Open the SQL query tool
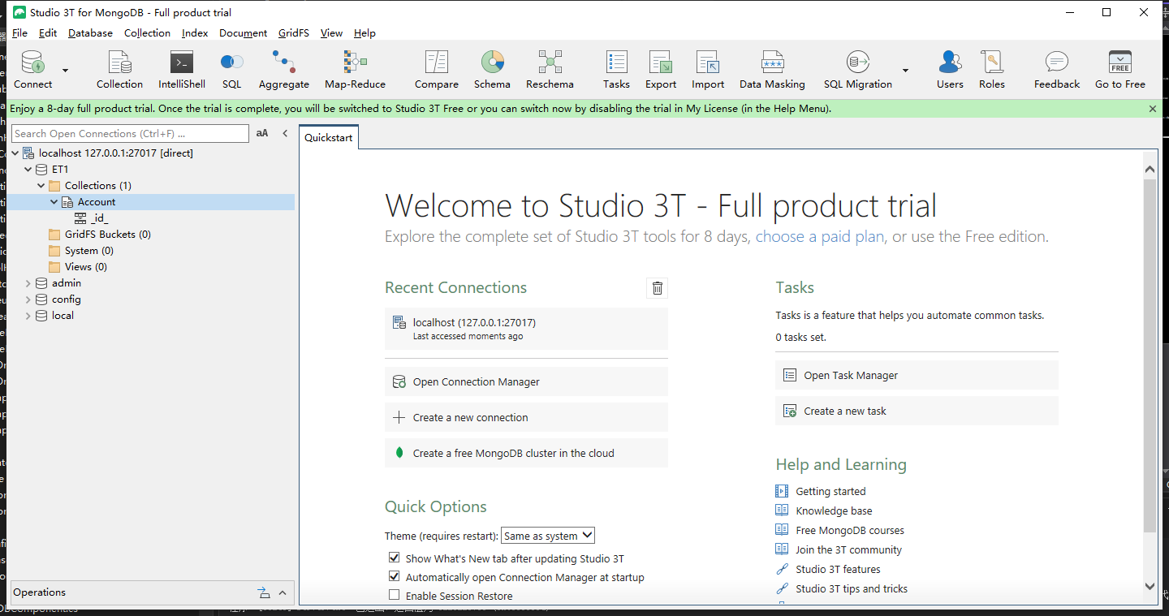Image resolution: width=1169 pixels, height=616 pixels. click(231, 70)
